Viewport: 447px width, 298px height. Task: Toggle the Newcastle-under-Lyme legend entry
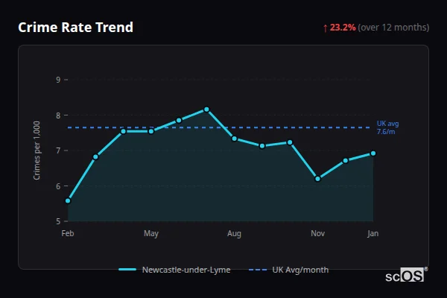[x=174, y=270]
